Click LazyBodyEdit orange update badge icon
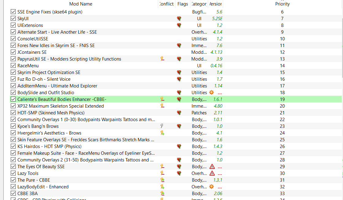The width and height of the screenshot is (343, 200). coord(211,187)
